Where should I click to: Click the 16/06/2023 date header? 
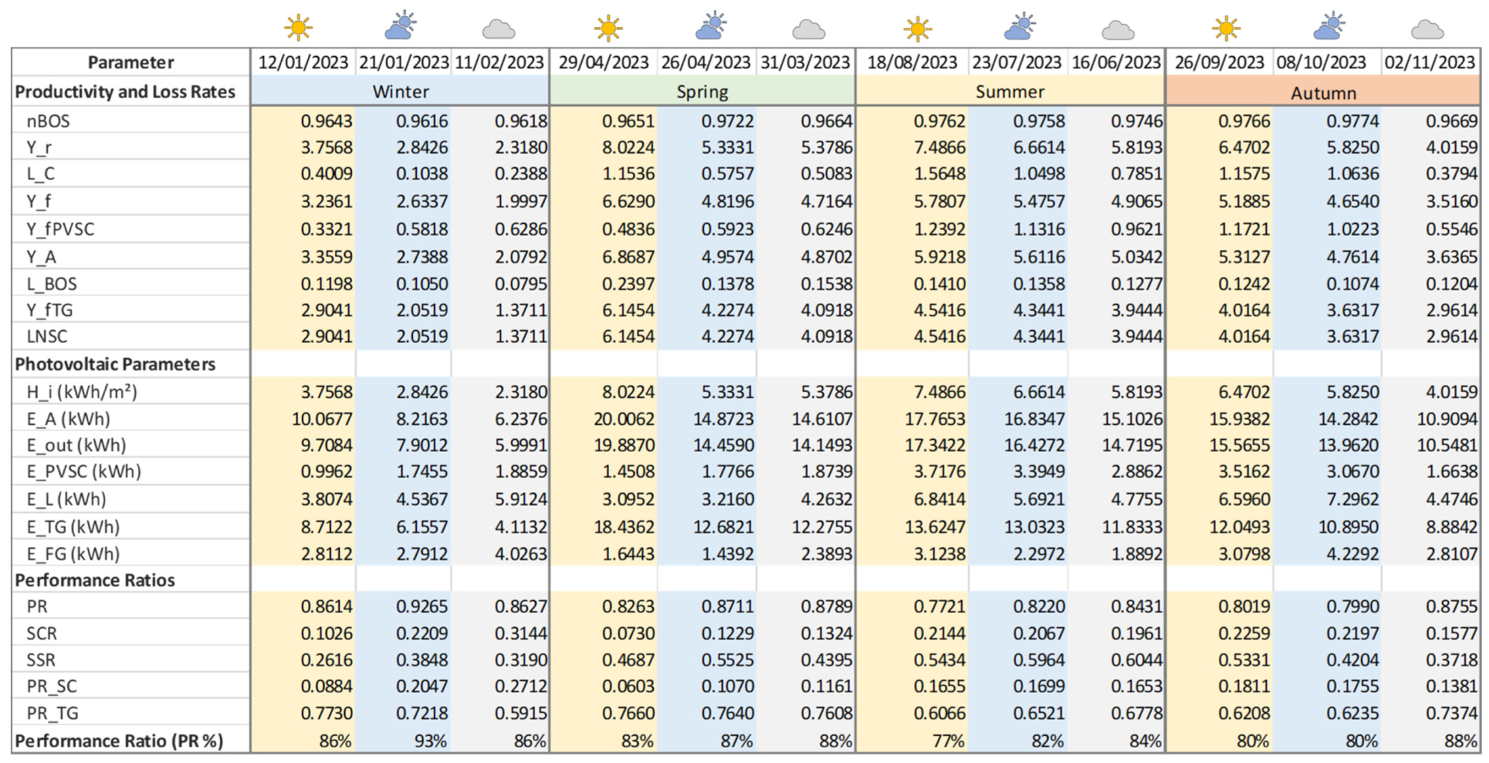pos(1116,62)
